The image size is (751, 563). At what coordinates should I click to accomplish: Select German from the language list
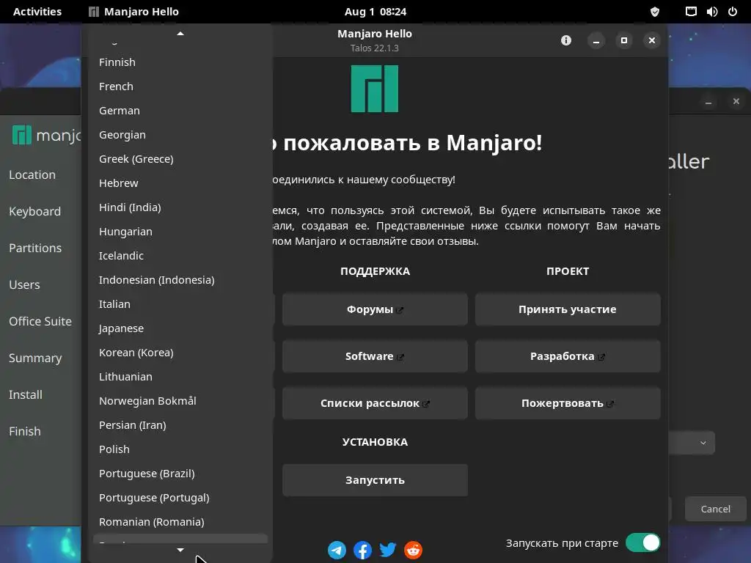pos(180,111)
